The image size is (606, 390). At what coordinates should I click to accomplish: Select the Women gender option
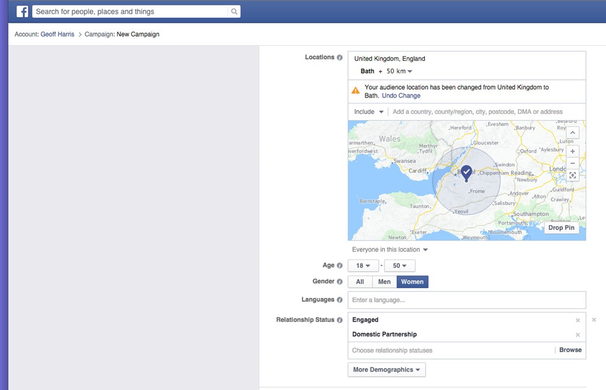point(412,282)
